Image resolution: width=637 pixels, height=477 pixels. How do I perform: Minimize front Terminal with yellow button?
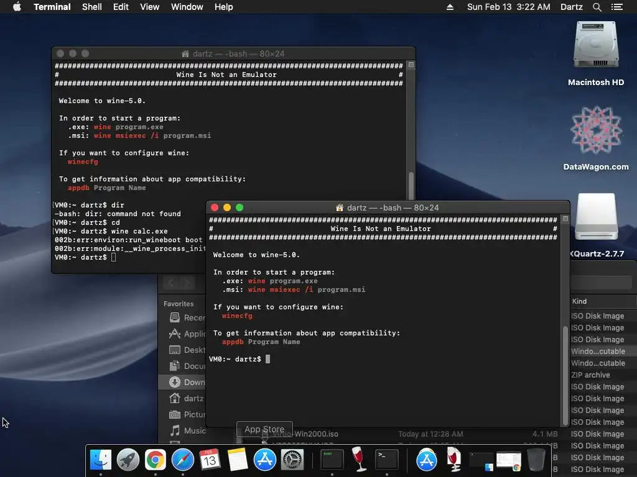coord(227,207)
